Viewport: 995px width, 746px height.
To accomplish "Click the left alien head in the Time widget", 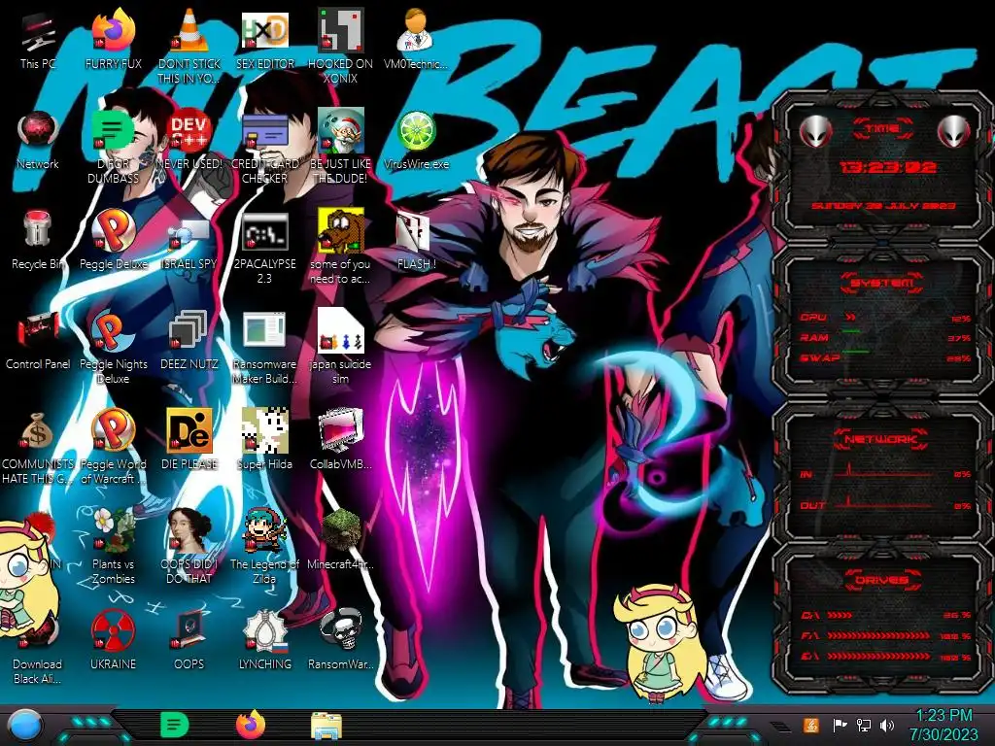I will pyautogui.click(x=815, y=131).
